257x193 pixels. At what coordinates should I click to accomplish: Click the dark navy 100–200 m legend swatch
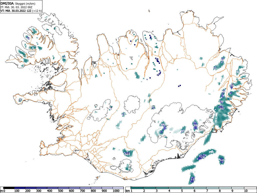[20, 188]
